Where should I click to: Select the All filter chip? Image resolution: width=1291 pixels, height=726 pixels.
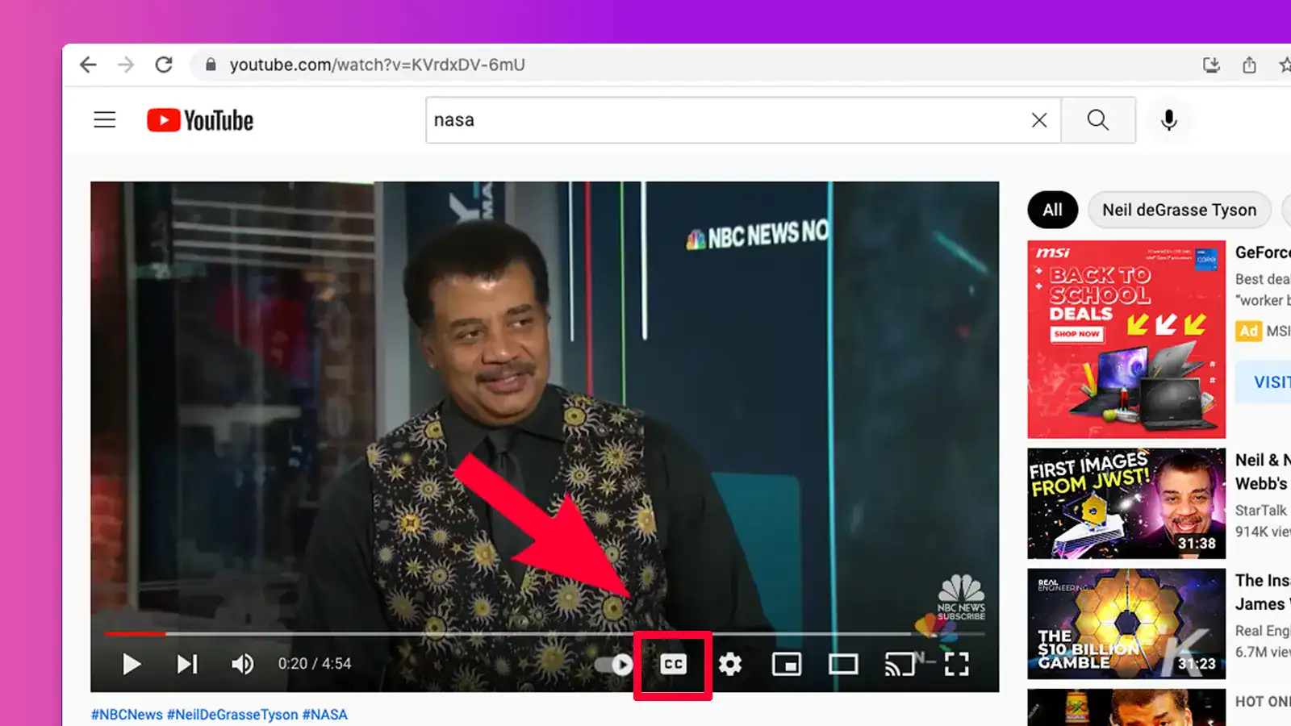pyautogui.click(x=1052, y=210)
